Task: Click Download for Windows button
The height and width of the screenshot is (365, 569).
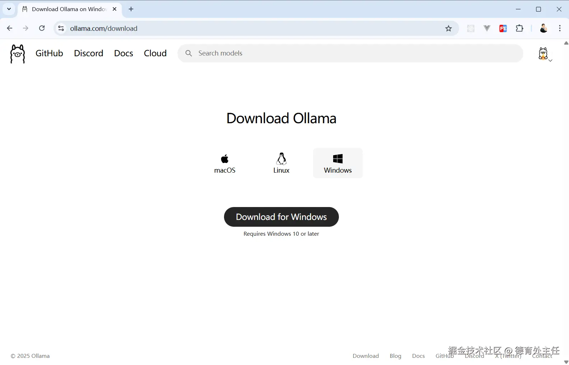Action: (281, 217)
